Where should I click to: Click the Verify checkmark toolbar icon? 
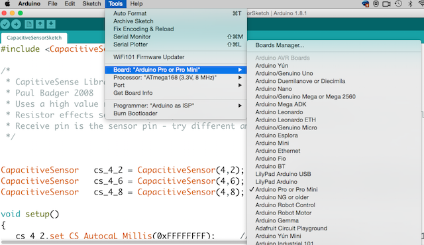5,25
